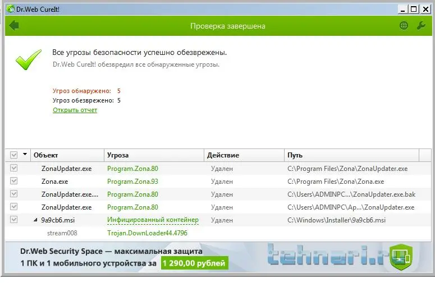Toggle checkbox for 9a9cb6.msi row
The height and width of the screenshot is (283, 435).
coord(14,220)
